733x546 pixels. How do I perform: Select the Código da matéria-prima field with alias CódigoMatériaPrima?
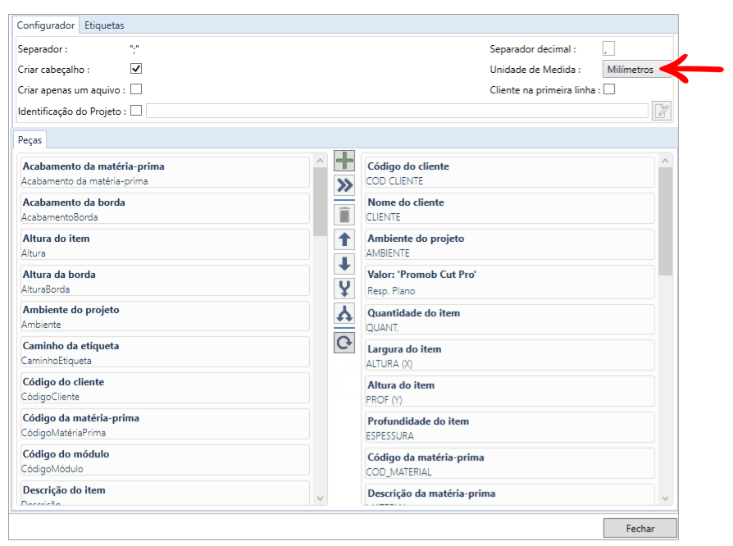coord(165,425)
